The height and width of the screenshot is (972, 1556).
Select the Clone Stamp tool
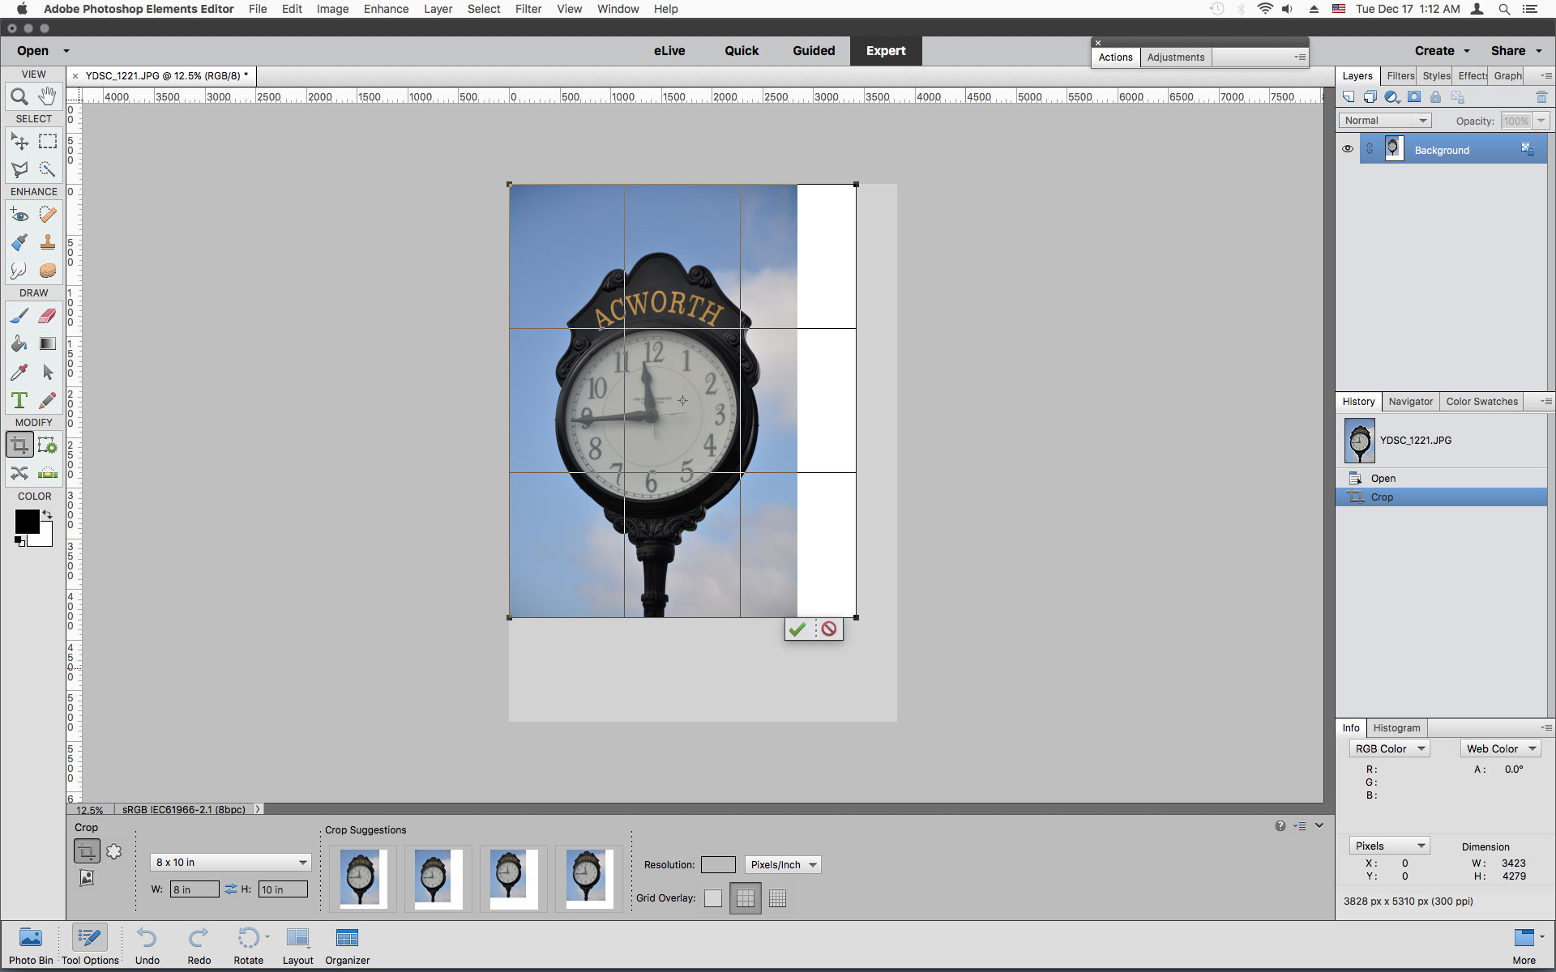(47, 242)
